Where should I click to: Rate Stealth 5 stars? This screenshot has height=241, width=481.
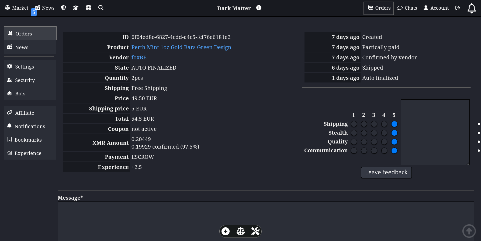[x=394, y=133]
